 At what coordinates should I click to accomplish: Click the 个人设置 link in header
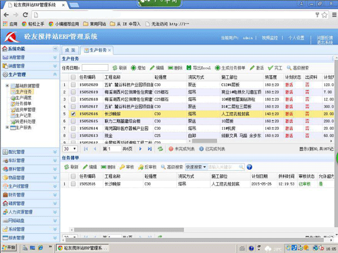pyautogui.click(x=296, y=38)
